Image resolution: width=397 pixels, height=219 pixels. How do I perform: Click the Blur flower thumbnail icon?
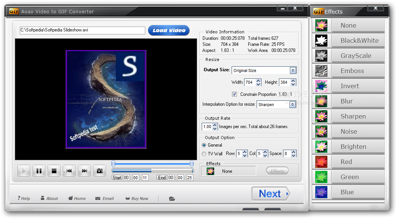[x=321, y=101]
